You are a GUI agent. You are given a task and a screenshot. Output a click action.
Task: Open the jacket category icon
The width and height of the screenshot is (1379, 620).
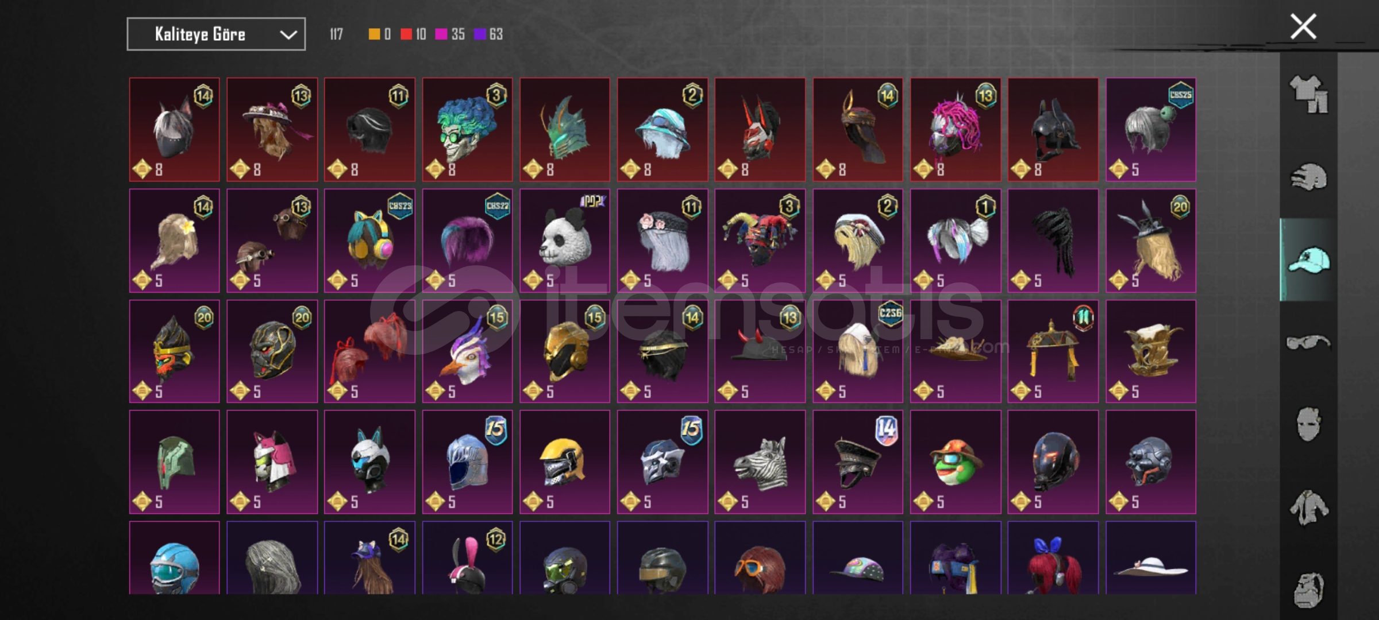pos(1308,507)
